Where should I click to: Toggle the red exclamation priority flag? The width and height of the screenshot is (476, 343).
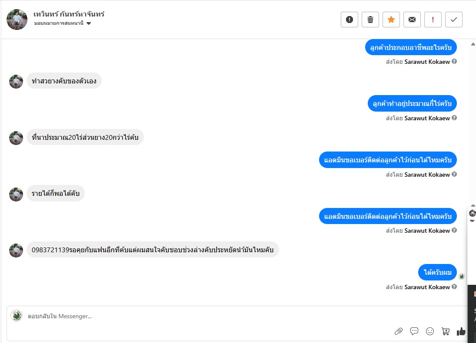click(433, 20)
